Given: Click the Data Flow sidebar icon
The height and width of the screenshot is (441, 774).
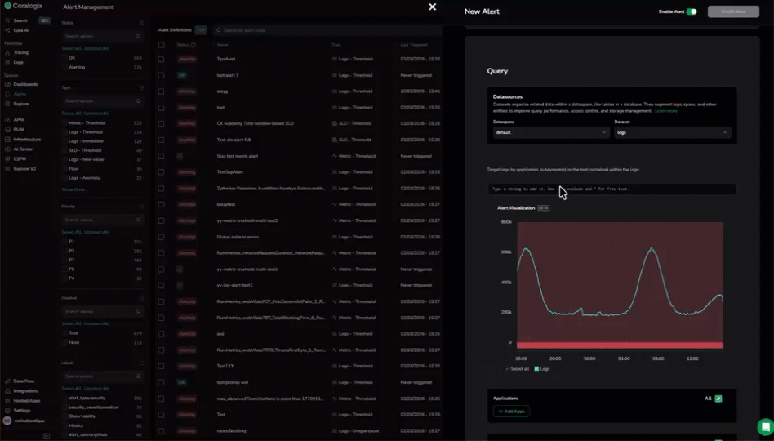Looking at the screenshot, I should (x=8, y=381).
